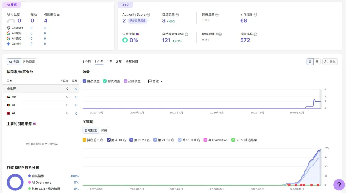Click US flag next to 主要的引用来源
The image size is (346, 193).
pyautogui.click(x=34, y=124)
